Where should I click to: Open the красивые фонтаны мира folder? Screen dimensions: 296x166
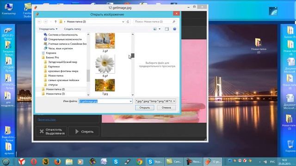click(x=63, y=71)
